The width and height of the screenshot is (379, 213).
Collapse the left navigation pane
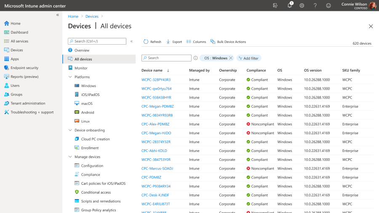click(58, 15)
